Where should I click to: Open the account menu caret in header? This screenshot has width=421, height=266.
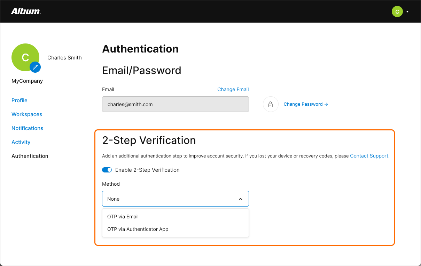tap(407, 11)
